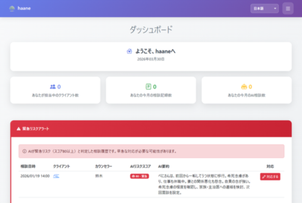302x203 pixels.
Task: Open the 日本語 language dropdown
Action: pos(264,8)
